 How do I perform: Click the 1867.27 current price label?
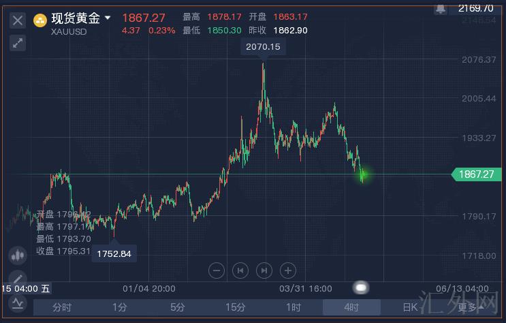pos(476,174)
